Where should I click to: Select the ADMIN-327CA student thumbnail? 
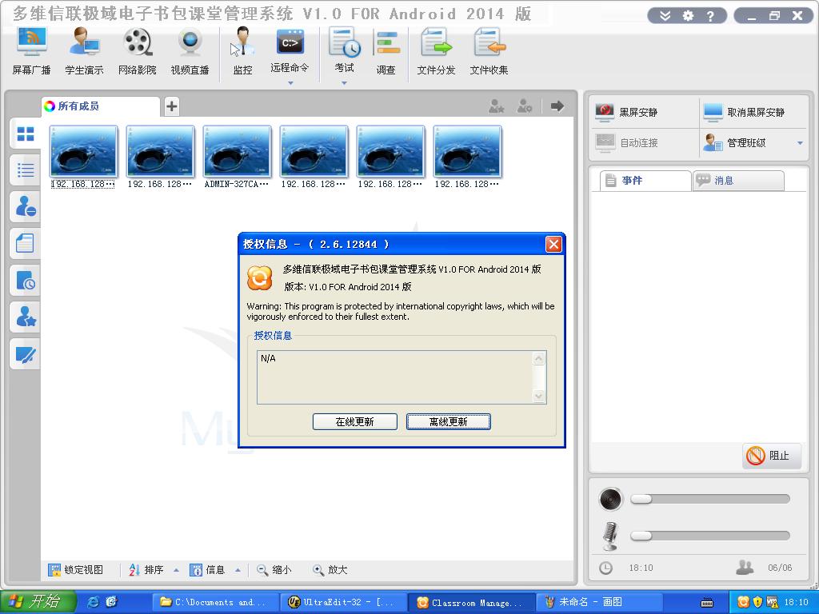237,152
